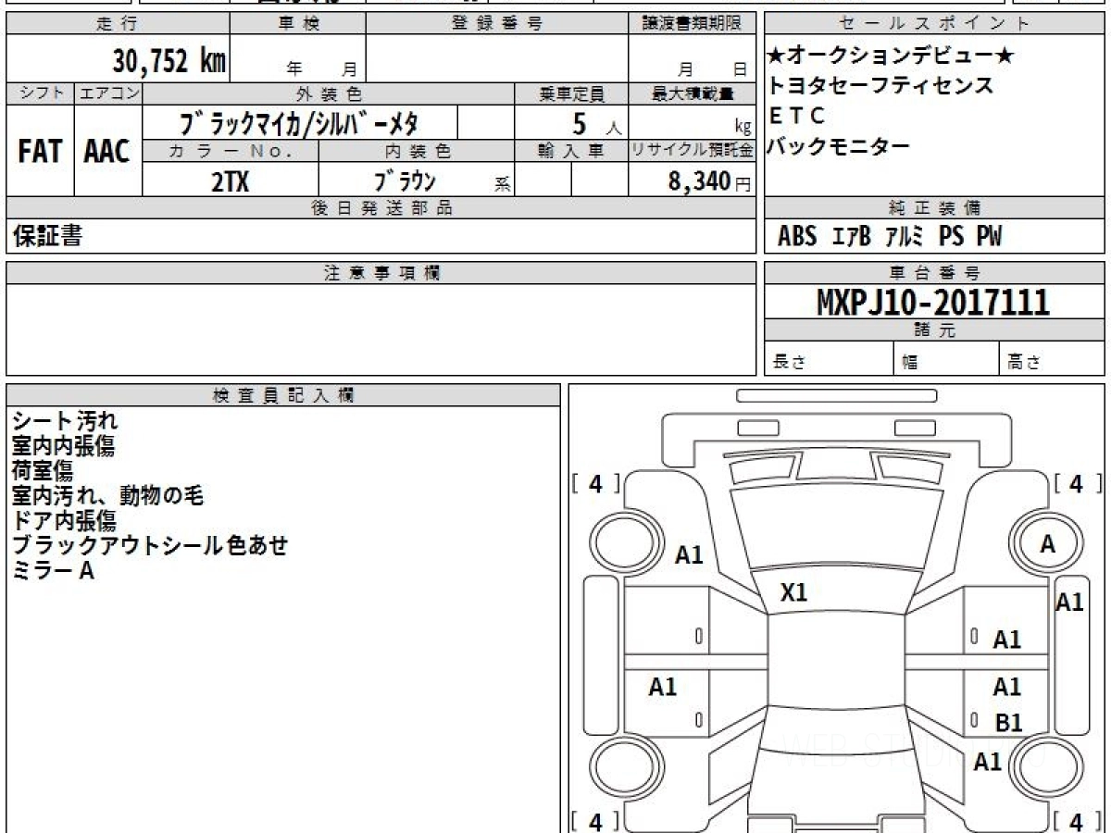1111x833 pixels.
Task: Click the inspector note シート汚れ
Action: 66,421
